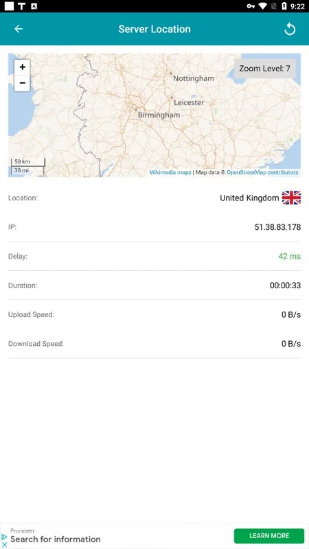The image size is (309, 549).
Task: Zoom out the map with minus button
Action: click(x=22, y=83)
